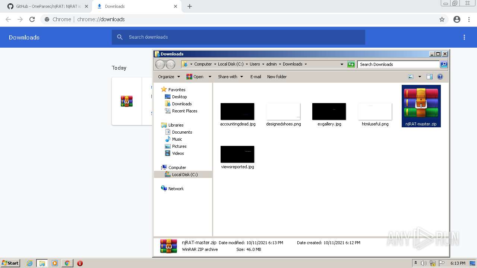Bookmark this page with star icon
Viewport: 477px width, 268px height.
pyautogui.click(x=442, y=19)
